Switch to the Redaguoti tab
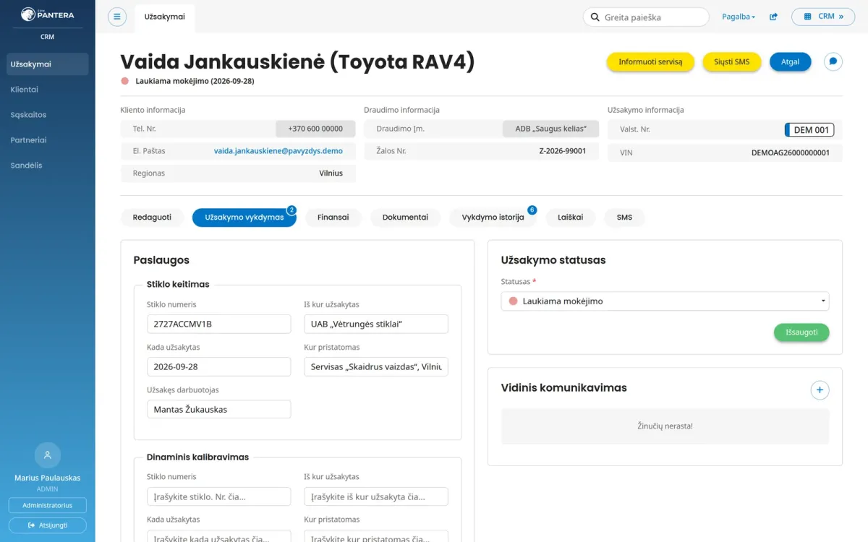Screen dimensions: 868x542 (x=152, y=217)
